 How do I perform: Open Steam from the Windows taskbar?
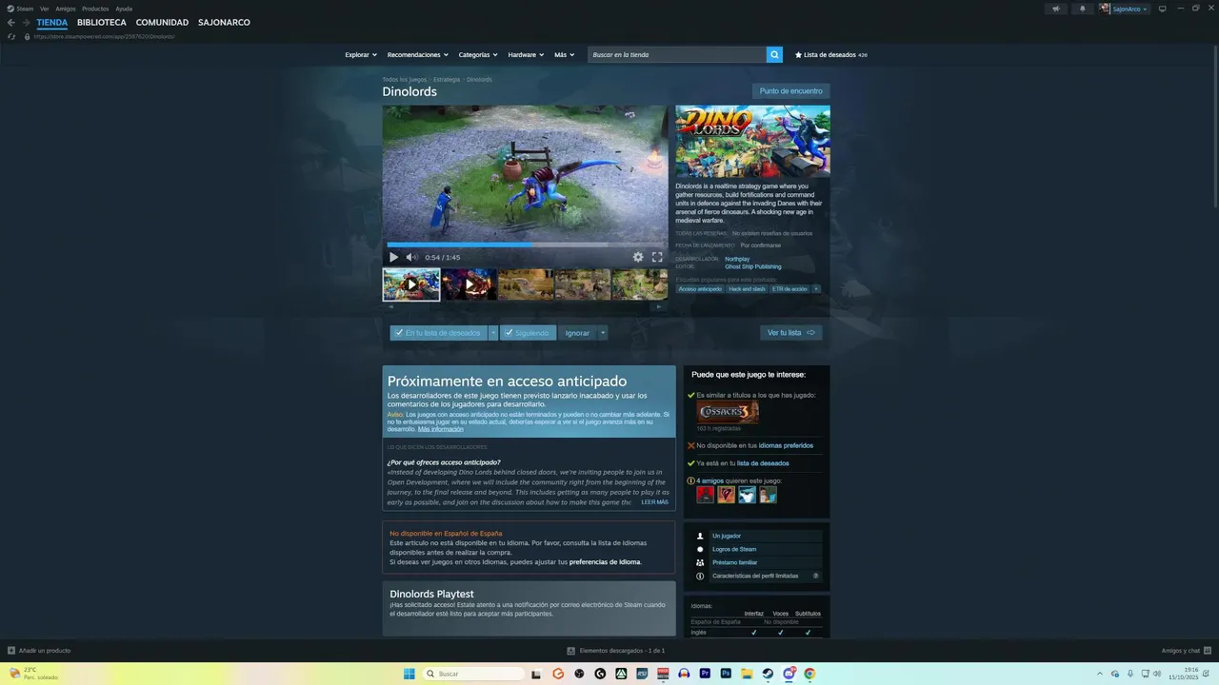coord(768,674)
